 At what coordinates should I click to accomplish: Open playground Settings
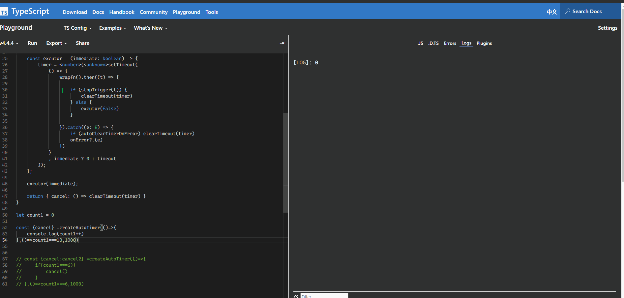[x=608, y=28]
